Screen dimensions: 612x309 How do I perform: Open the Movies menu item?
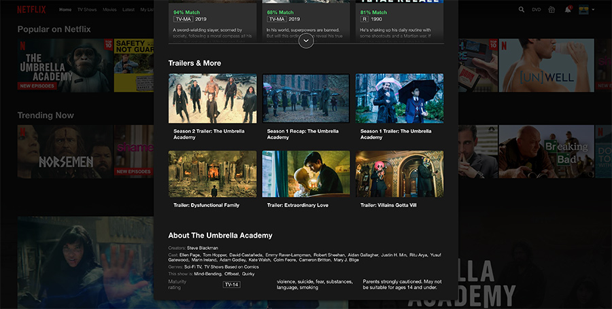point(109,10)
